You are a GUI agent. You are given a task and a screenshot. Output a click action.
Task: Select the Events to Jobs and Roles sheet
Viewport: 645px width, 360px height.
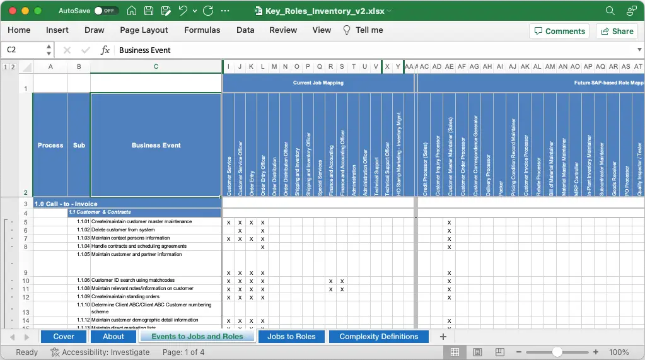tap(197, 337)
